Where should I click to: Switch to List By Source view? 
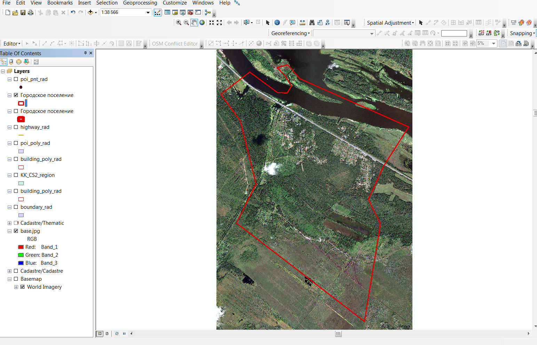click(x=11, y=62)
